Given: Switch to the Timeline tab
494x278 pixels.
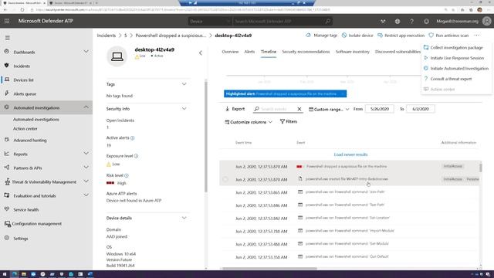Looking at the screenshot, I should (x=269, y=52).
